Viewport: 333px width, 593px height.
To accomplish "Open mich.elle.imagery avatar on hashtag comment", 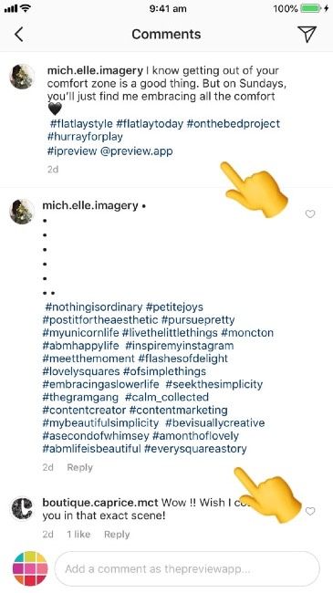I will 22,212.
